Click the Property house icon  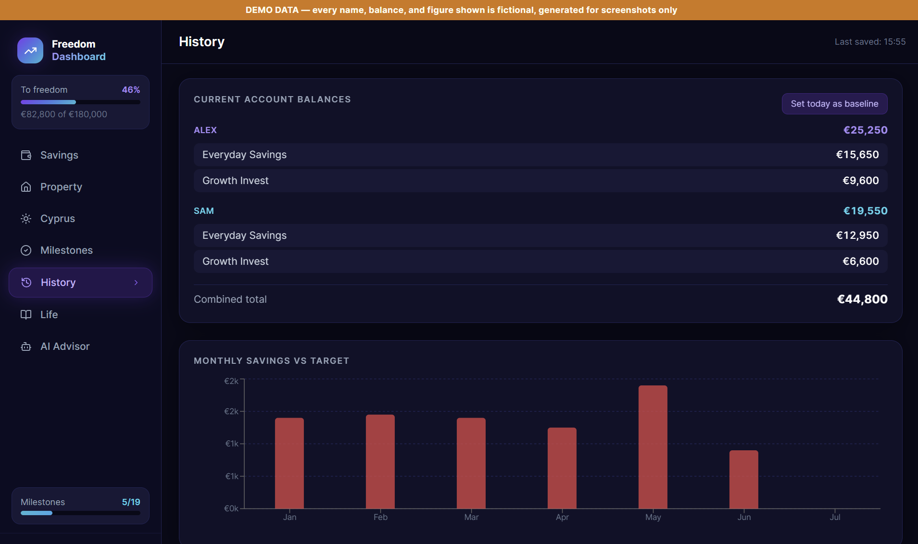click(26, 187)
